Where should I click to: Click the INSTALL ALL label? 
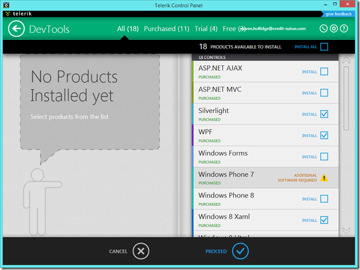(x=306, y=47)
